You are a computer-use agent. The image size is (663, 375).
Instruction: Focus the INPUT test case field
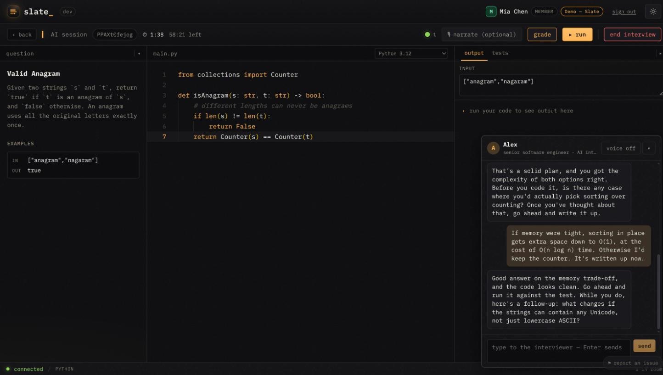pos(561,85)
